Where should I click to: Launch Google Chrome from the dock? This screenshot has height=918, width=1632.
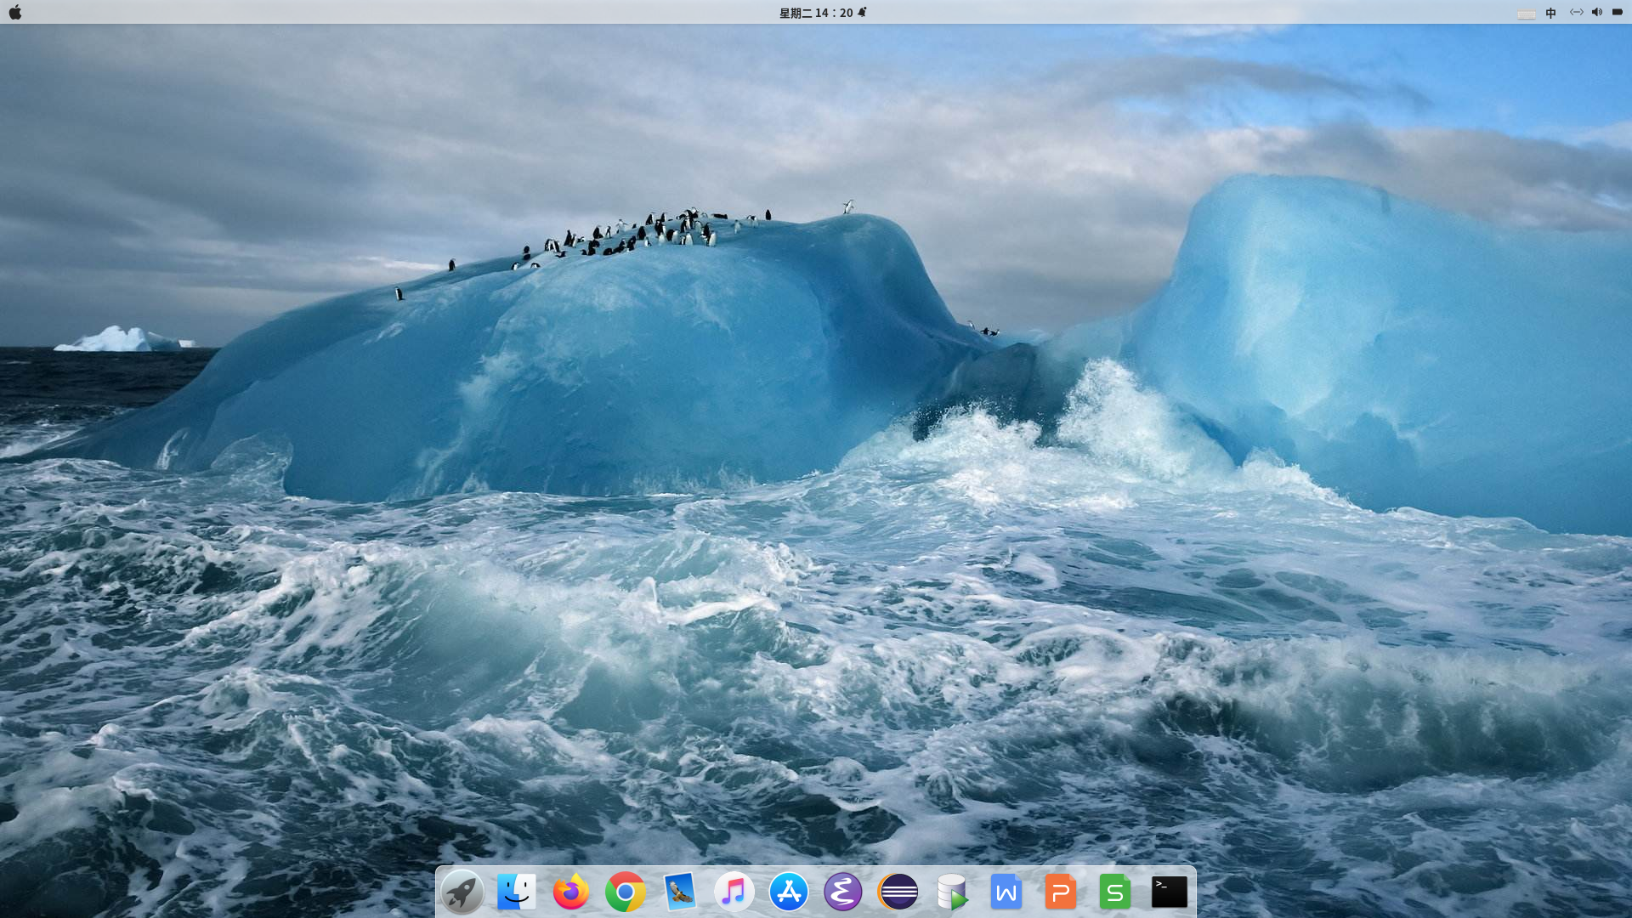[x=626, y=892]
